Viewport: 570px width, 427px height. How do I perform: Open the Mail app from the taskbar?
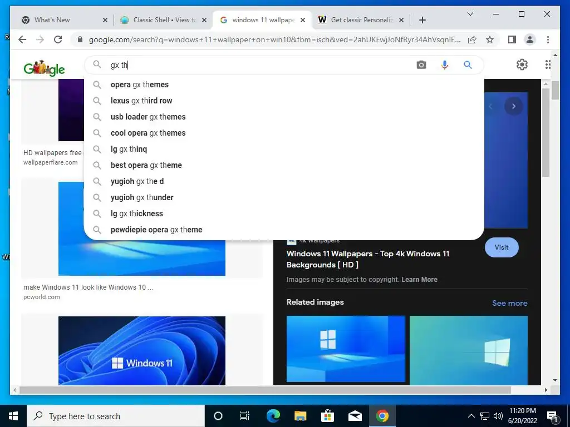(x=355, y=416)
